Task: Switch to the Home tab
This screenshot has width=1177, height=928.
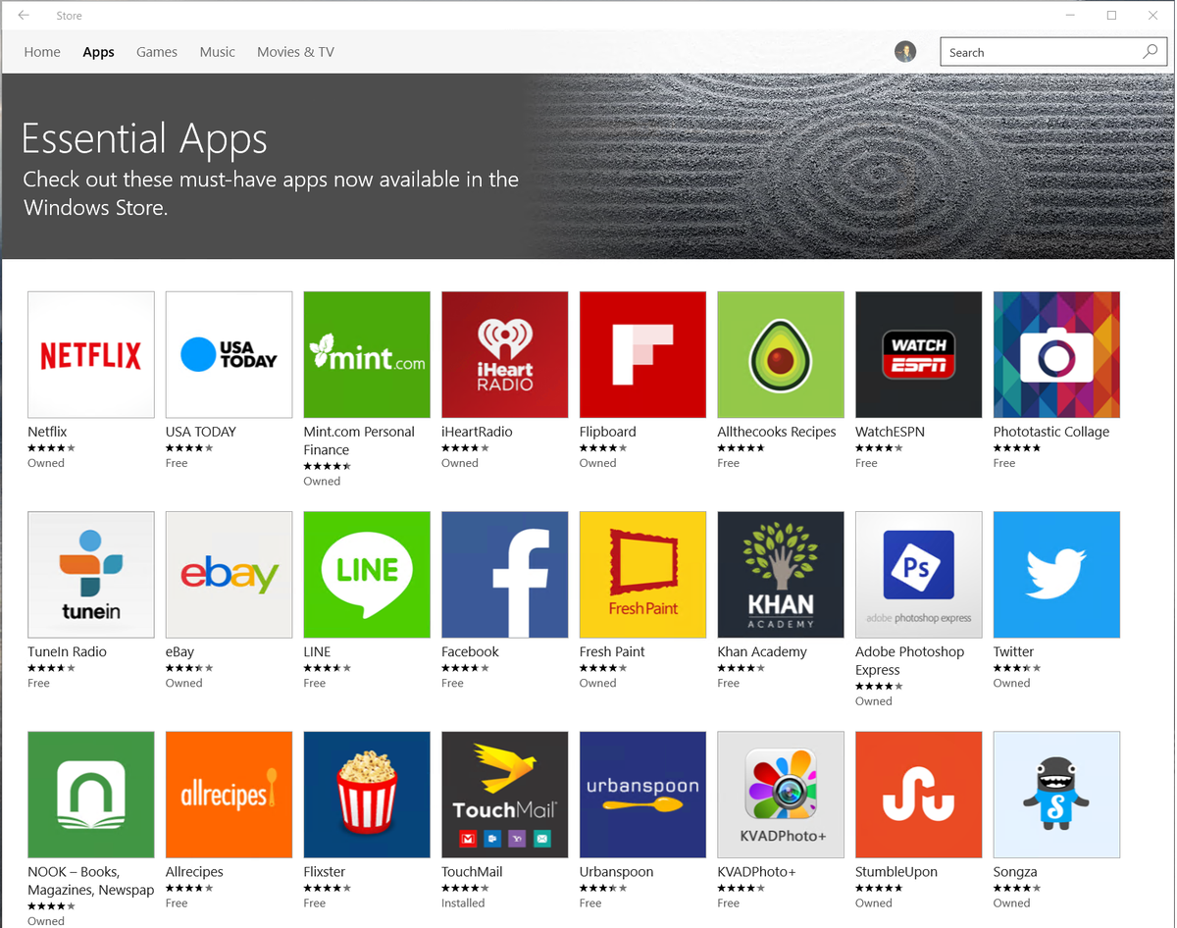Action: 42,52
